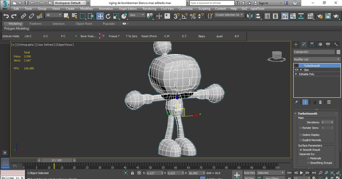Click the object color swatch
The image size is (342, 179).
338,52
